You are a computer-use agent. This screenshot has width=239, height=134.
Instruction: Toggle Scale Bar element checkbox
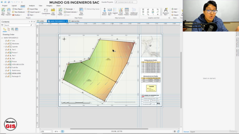pos(6,67)
